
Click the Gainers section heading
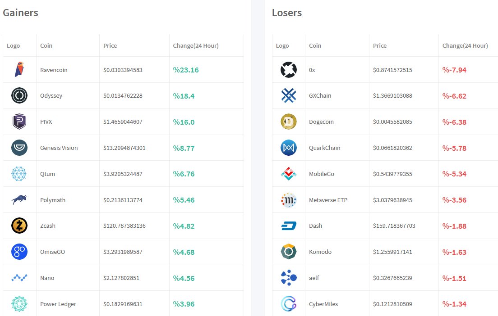(x=20, y=13)
